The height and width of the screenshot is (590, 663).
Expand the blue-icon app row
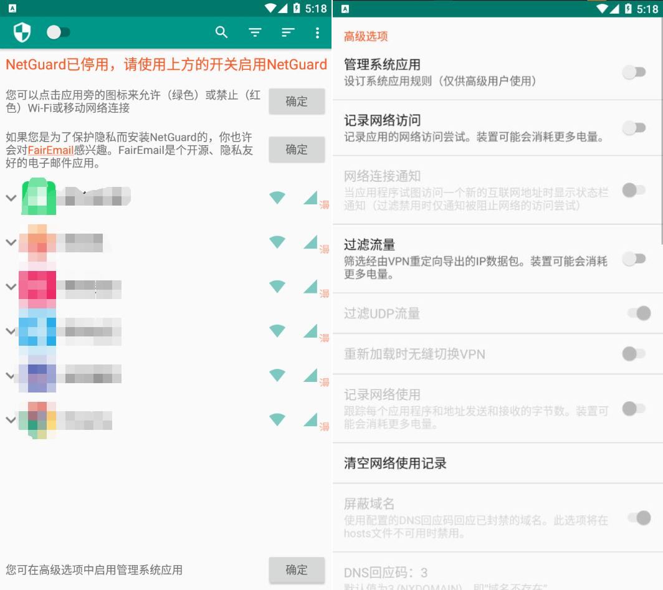tap(11, 331)
